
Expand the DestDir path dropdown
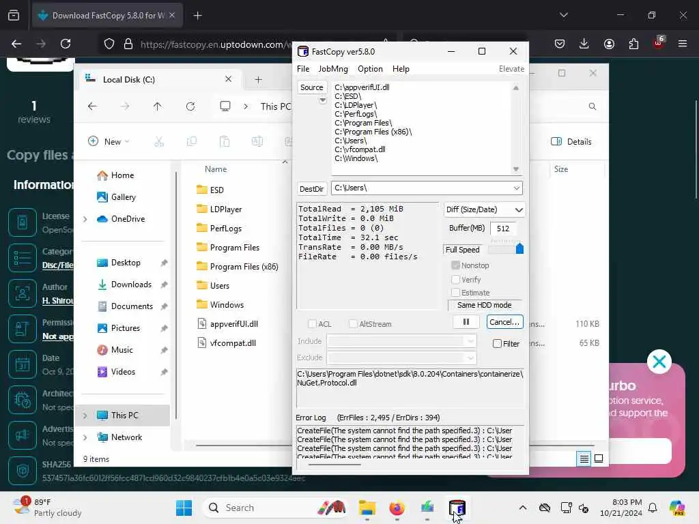(x=516, y=188)
